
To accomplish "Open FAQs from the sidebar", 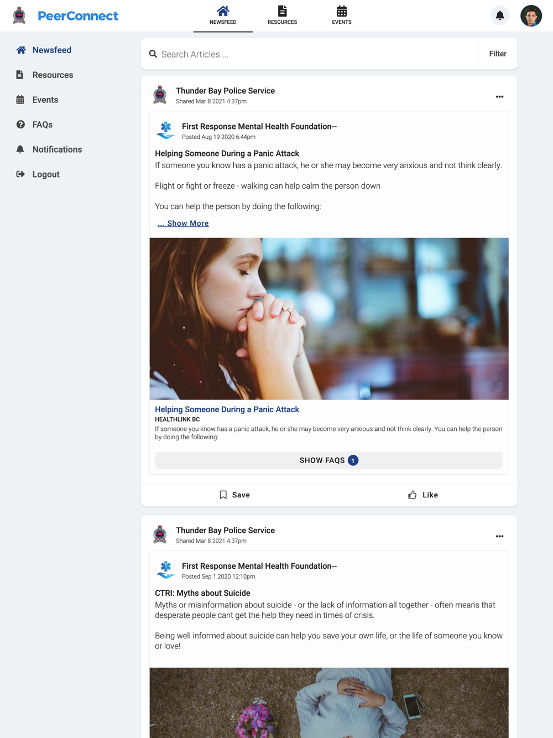I will 35,124.
